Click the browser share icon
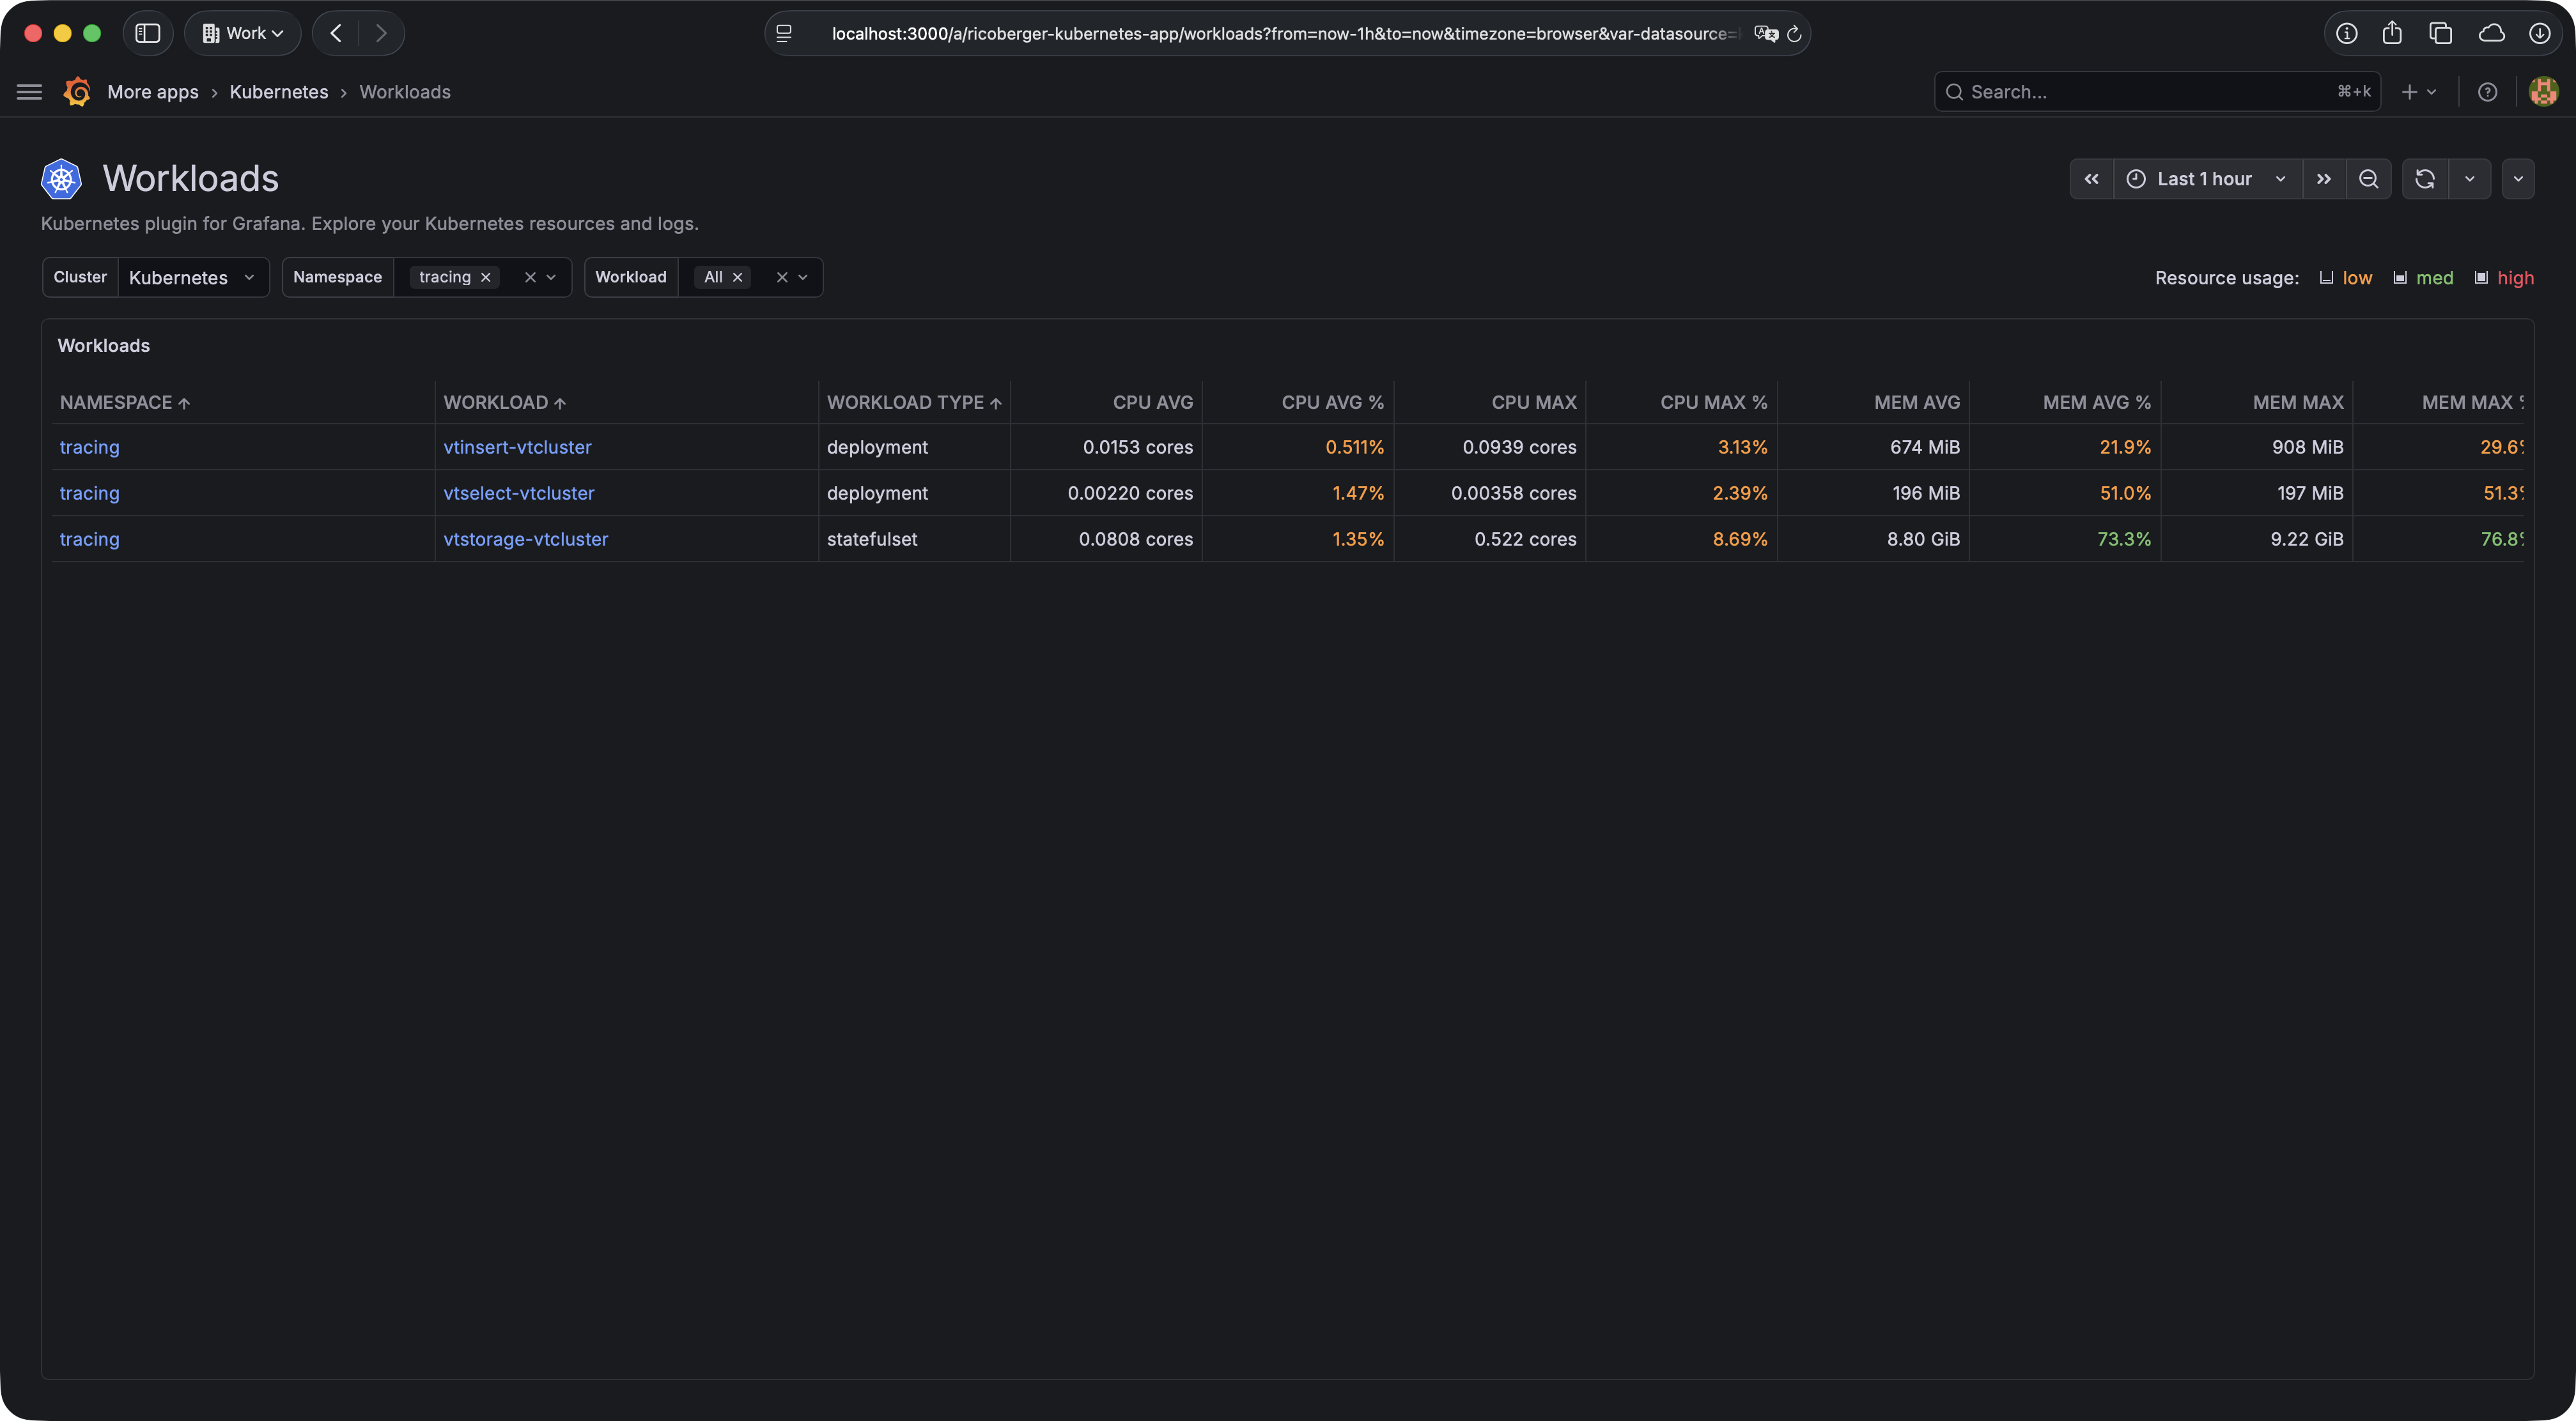The image size is (2576, 1421). click(x=2392, y=33)
